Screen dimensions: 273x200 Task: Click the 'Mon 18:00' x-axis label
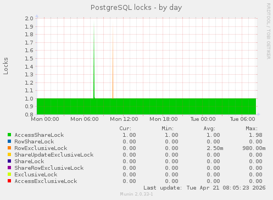pos(164,119)
